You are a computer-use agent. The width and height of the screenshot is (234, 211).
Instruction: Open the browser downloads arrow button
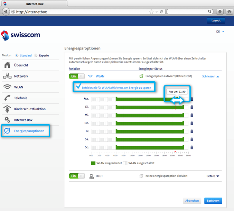click(220, 12)
